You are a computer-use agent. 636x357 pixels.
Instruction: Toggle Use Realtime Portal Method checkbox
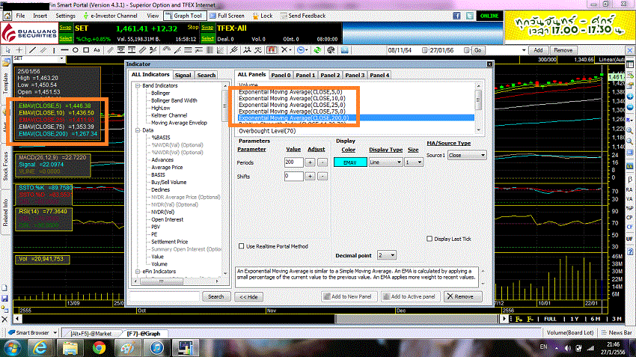(x=242, y=246)
